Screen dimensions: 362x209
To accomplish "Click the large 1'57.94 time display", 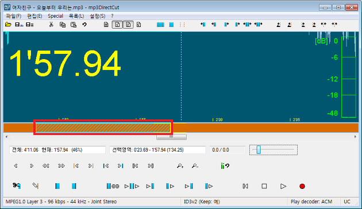I will 65,63.
